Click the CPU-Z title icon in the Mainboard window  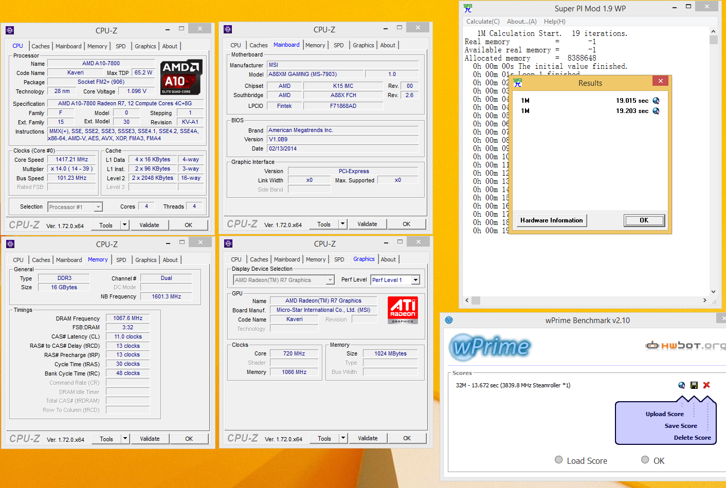tap(228, 29)
